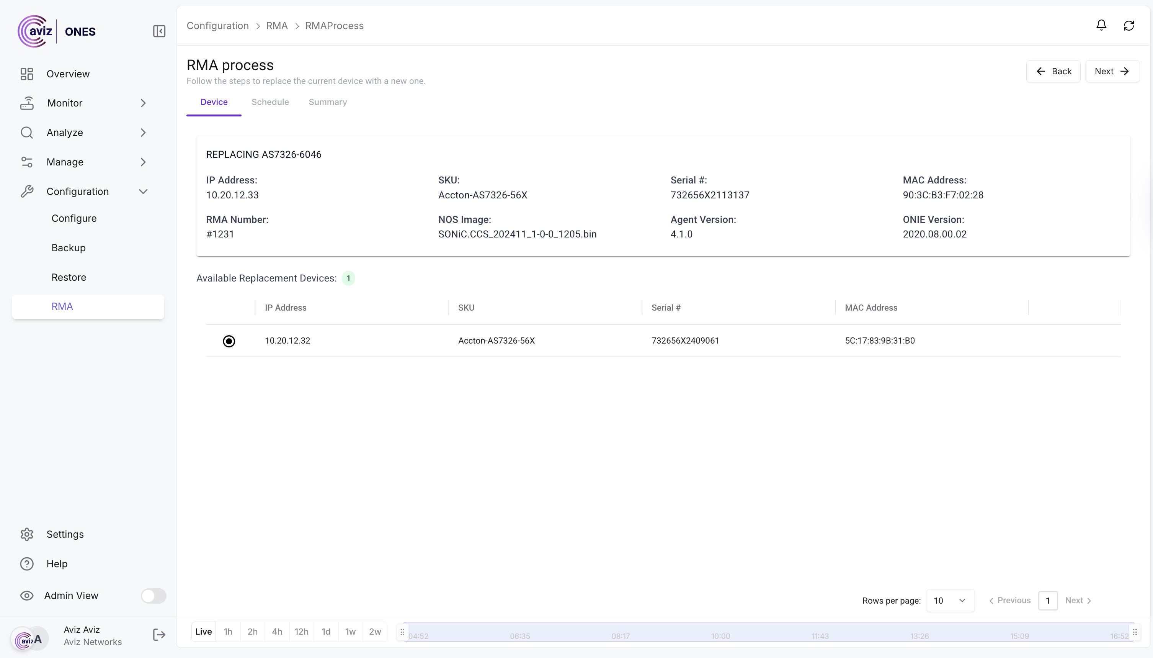Image resolution: width=1153 pixels, height=658 pixels.
Task: Click the notifications bell icon
Action: click(x=1101, y=25)
